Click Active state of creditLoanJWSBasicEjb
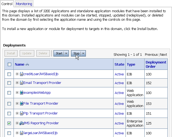This screenshot has width=172, height=137. pyautogui.click(x=119, y=74)
